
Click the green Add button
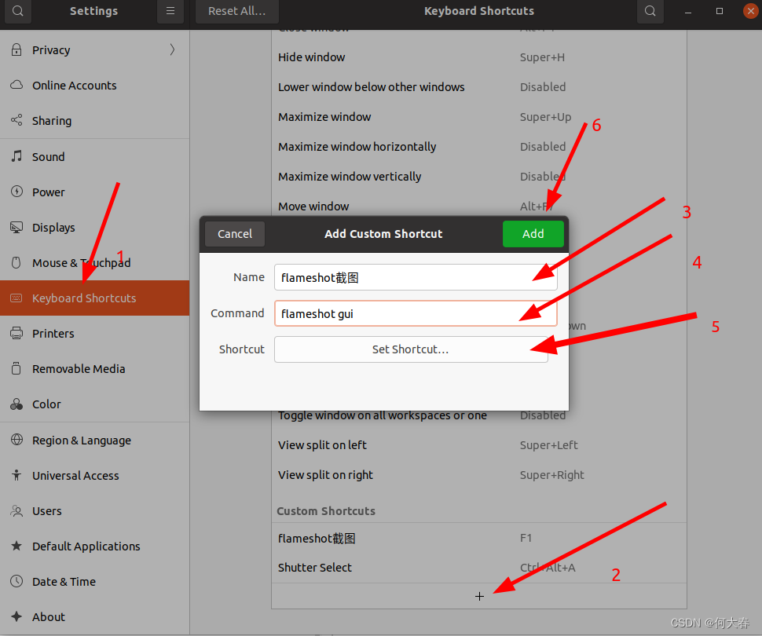533,234
